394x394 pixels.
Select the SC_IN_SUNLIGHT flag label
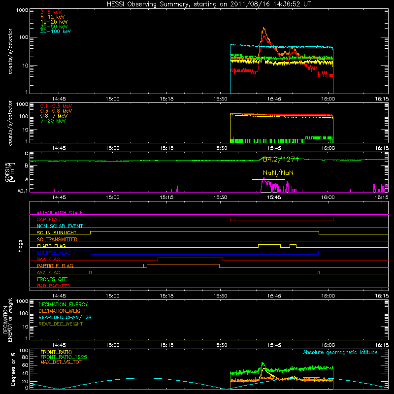(57, 232)
